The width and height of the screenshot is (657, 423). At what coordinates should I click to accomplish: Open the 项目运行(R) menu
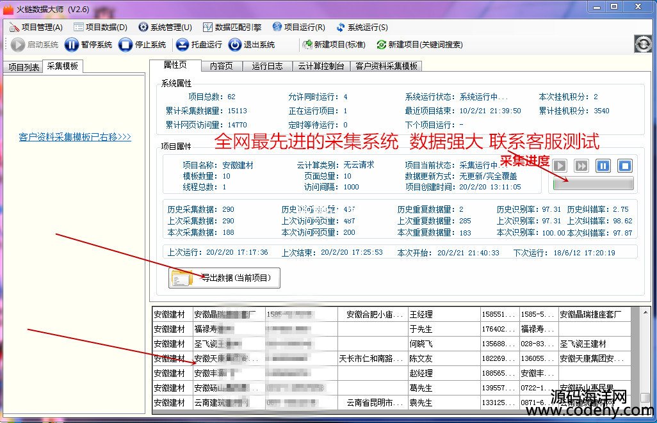[299, 28]
